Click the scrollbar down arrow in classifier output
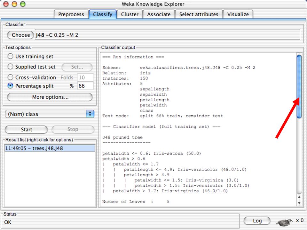 click(x=299, y=203)
